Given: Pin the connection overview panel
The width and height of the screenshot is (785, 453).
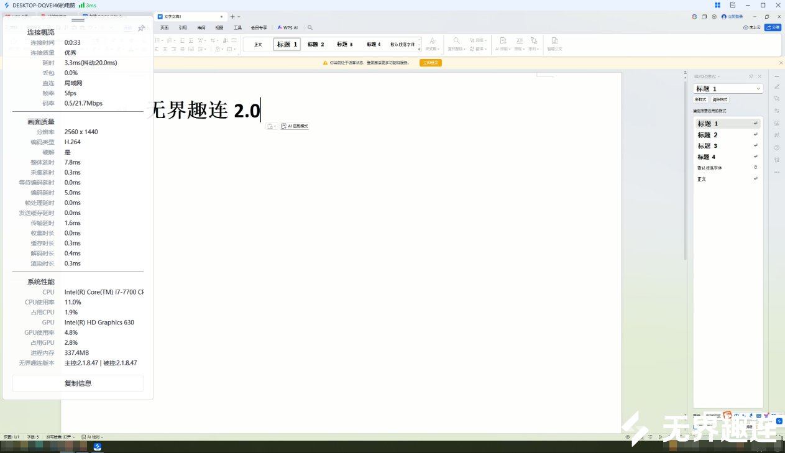Looking at the screenshot, I should 142,29.
